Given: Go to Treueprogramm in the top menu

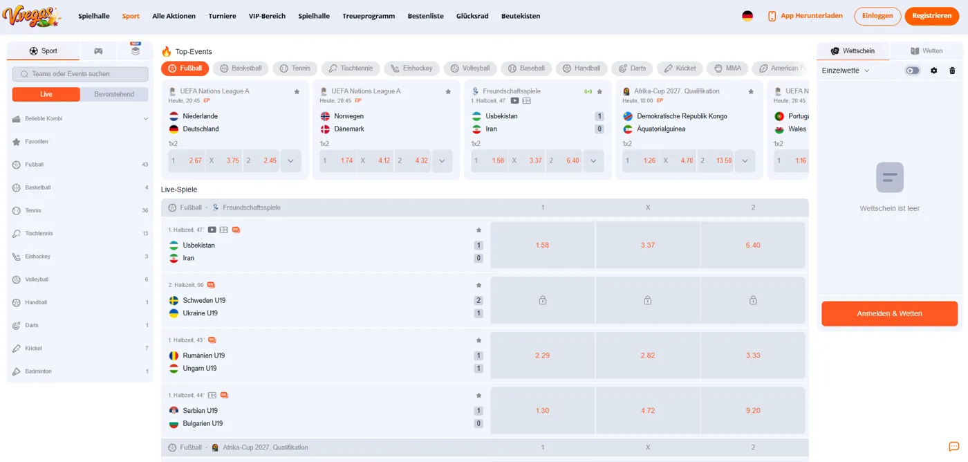Looking at the screenshot, I should pyautogui.click(x=369, y=16).
